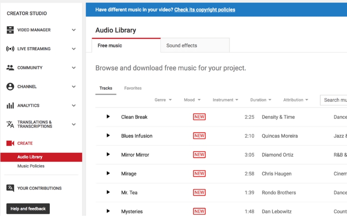This screenshot has width=347, height=216.
Task: Click the 2:25 duration of Clean Break
Action: pos(249,117)
